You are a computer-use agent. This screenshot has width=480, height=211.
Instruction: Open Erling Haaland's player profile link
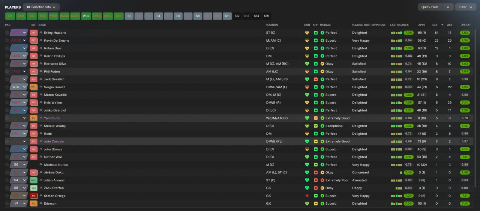pos(55,33)
